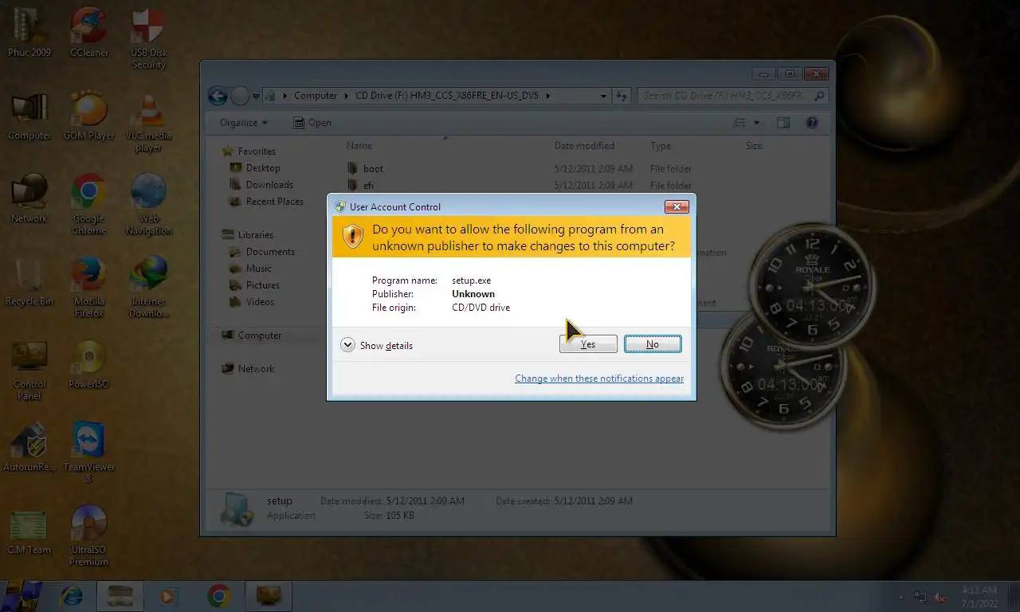Click Search CD Drive input field

click(x=732, y=96)
